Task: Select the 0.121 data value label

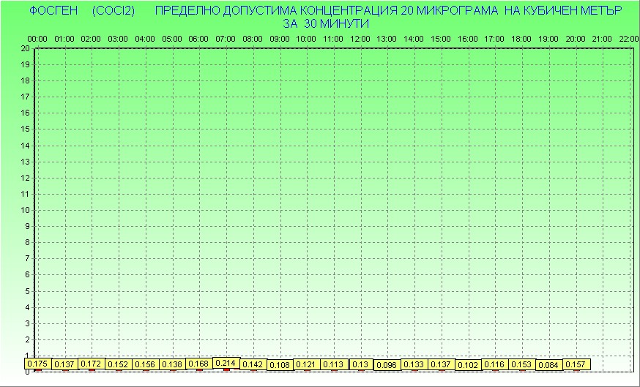Action: [x=307, y=364]
